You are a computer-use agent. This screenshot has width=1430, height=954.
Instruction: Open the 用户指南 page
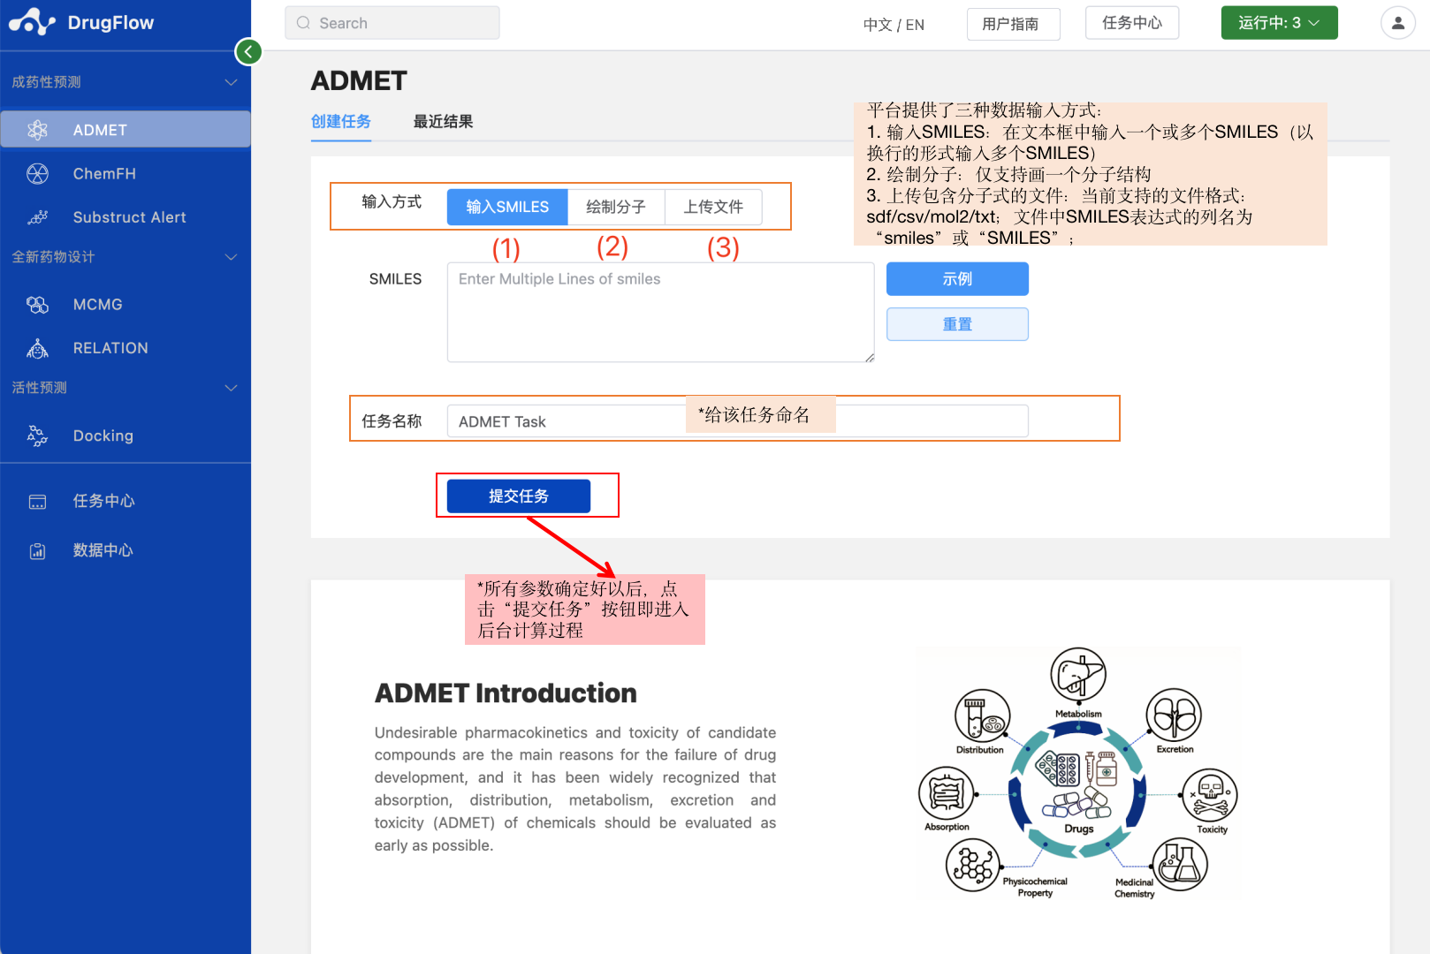pyautogui.click(x=1013, y=24)
